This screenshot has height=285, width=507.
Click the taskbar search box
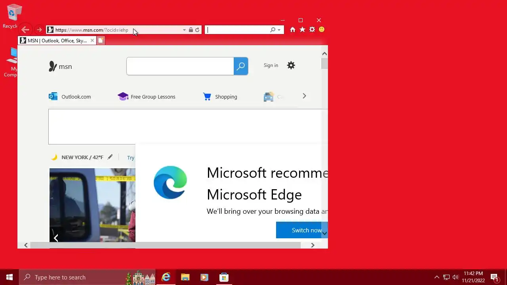pos(87,277)
